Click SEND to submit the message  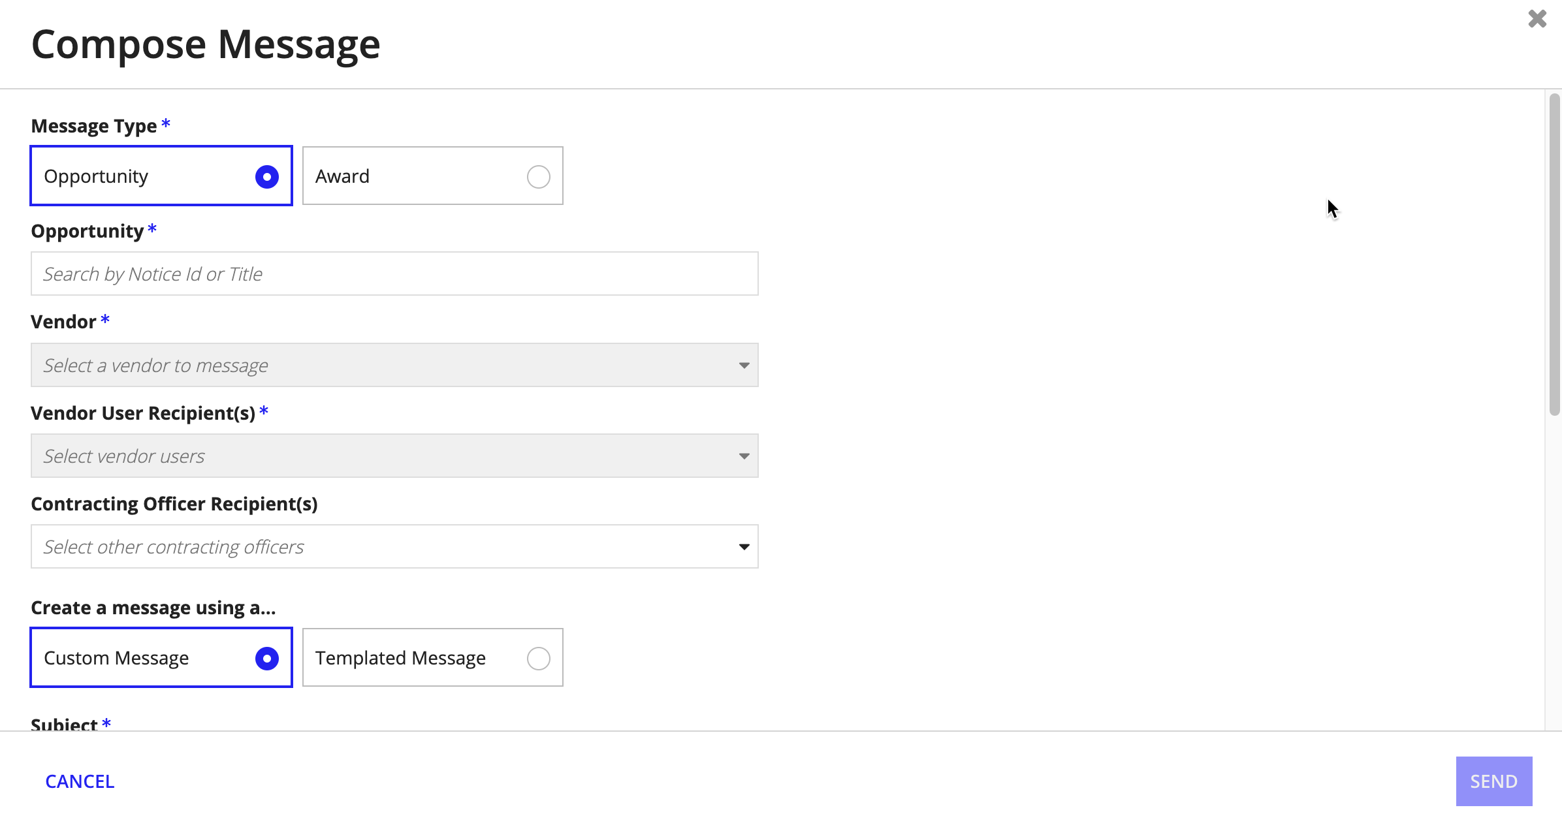pos(1494,781)
